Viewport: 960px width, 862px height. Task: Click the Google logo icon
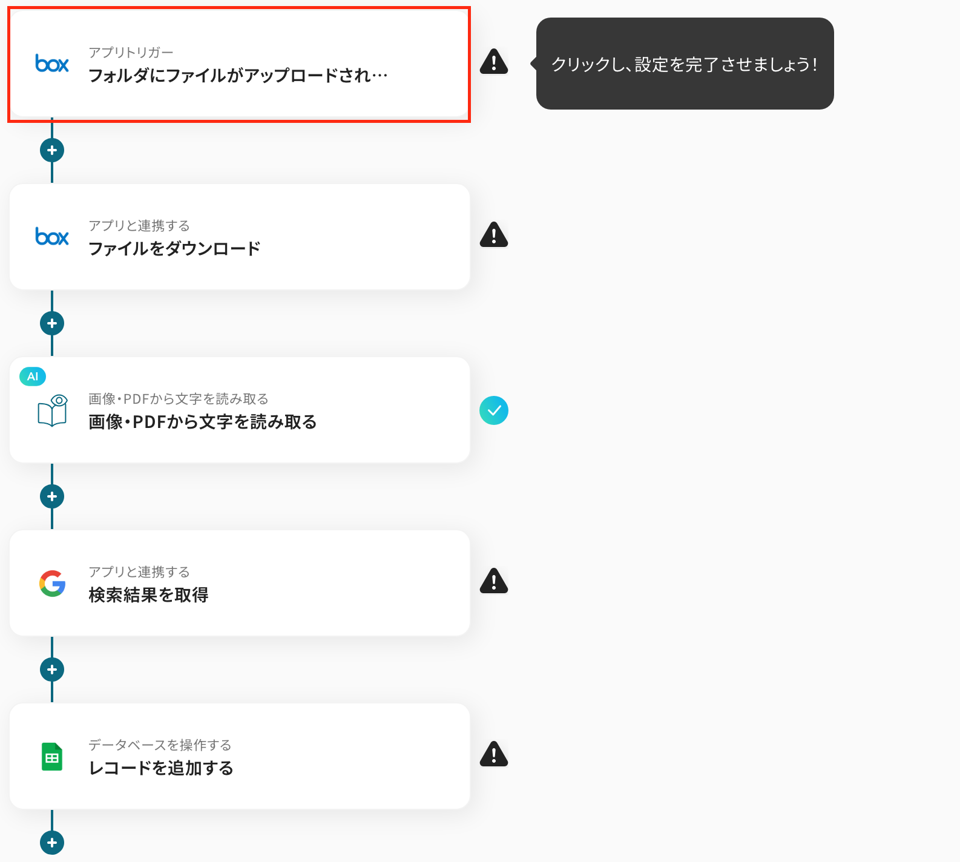[53, 584]
